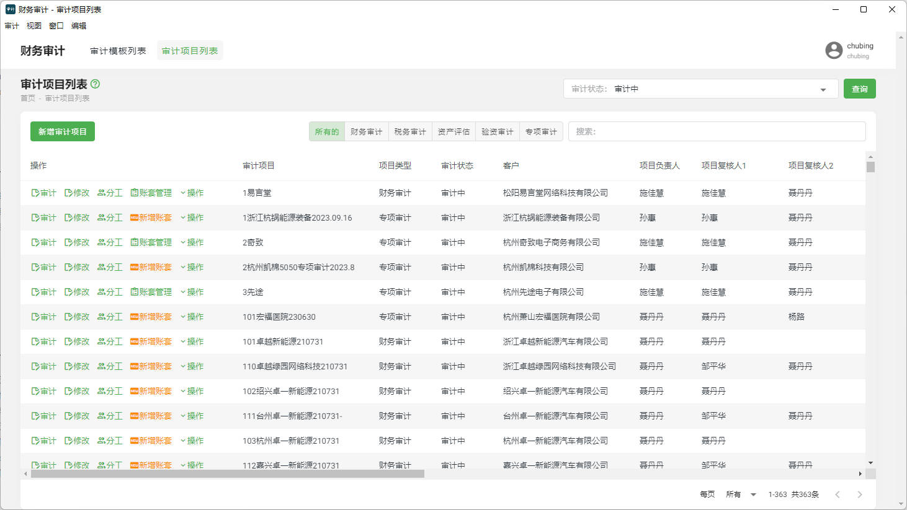Select the 所有的 filter option
Viewport: 907px width, 510px height.
(x=327, y=131)
